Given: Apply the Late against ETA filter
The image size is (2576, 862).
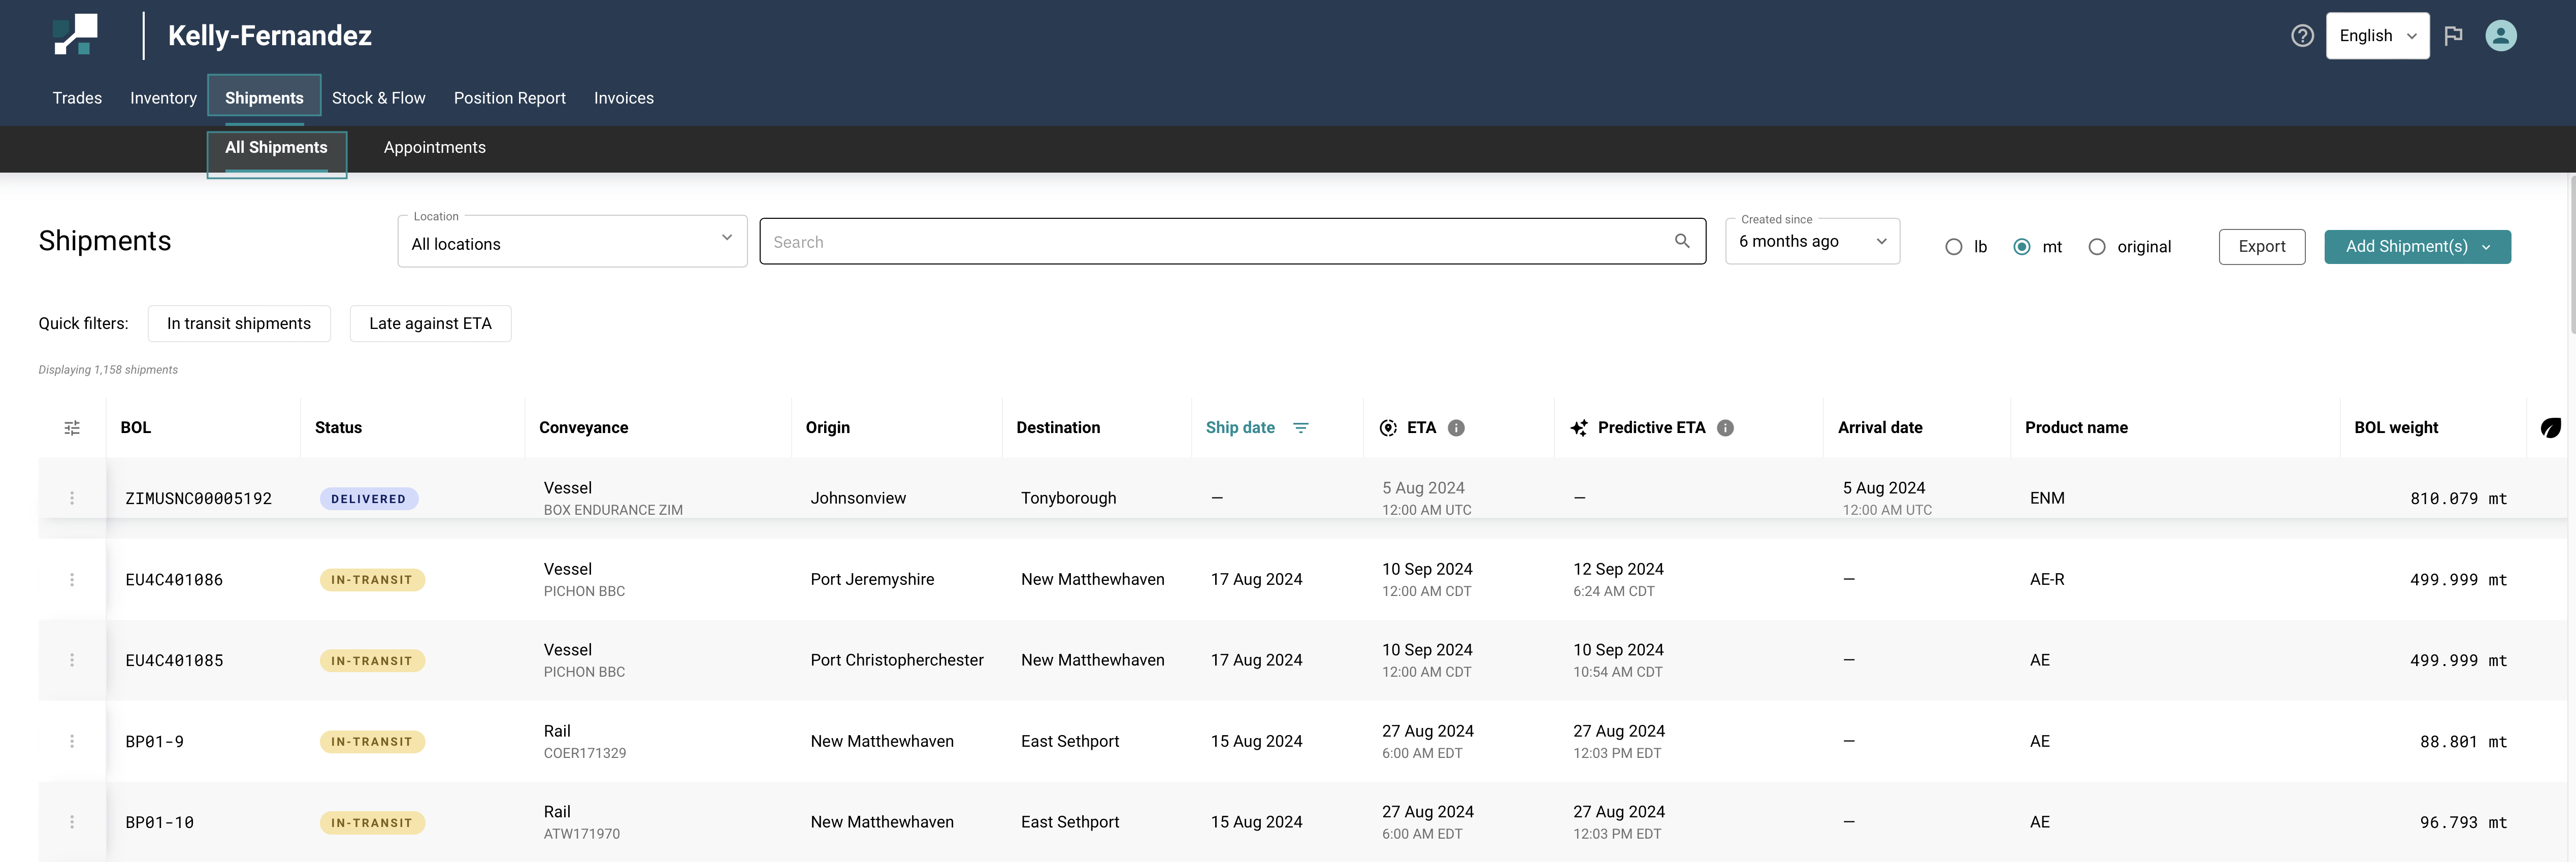Looking at the screenshot, I should [x=430, y=324].
